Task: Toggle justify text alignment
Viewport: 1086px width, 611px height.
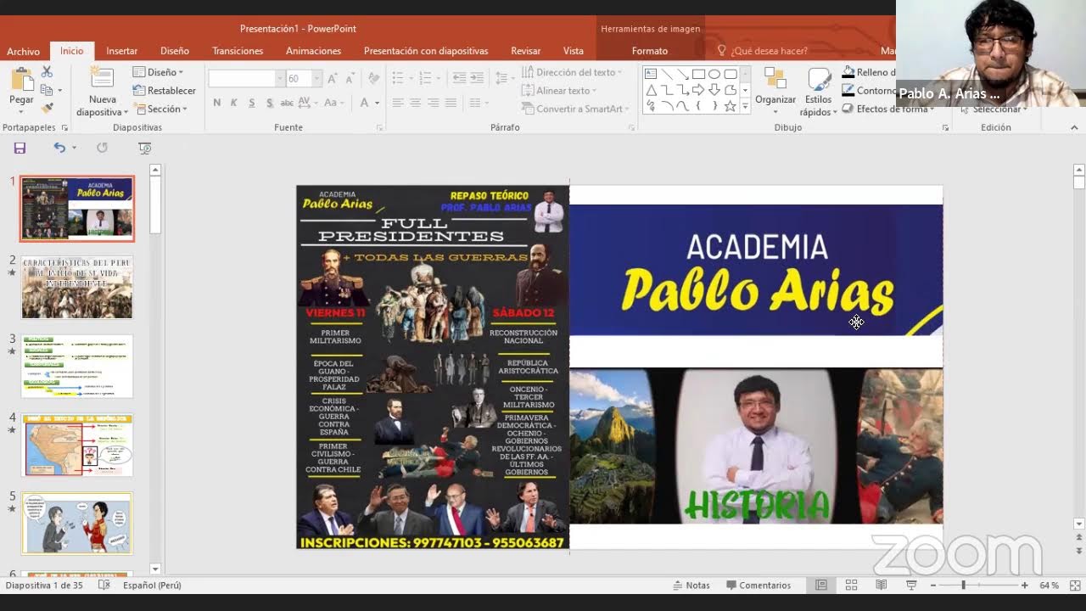Action: click(x=451, y=103)
